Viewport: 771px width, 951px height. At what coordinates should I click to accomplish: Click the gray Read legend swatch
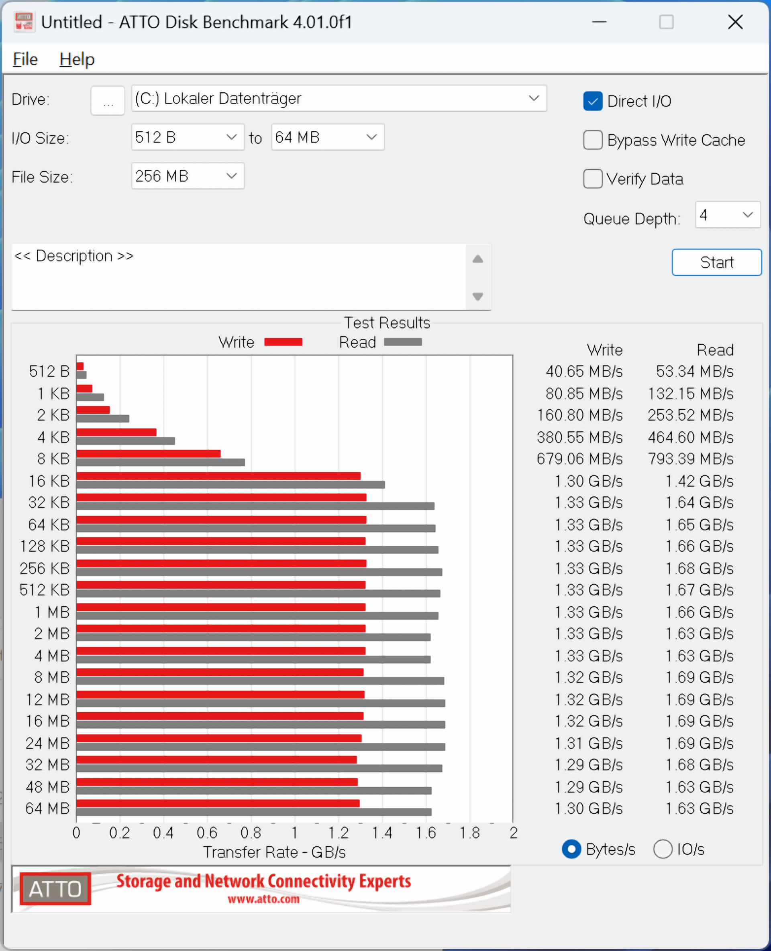(403, 342)
